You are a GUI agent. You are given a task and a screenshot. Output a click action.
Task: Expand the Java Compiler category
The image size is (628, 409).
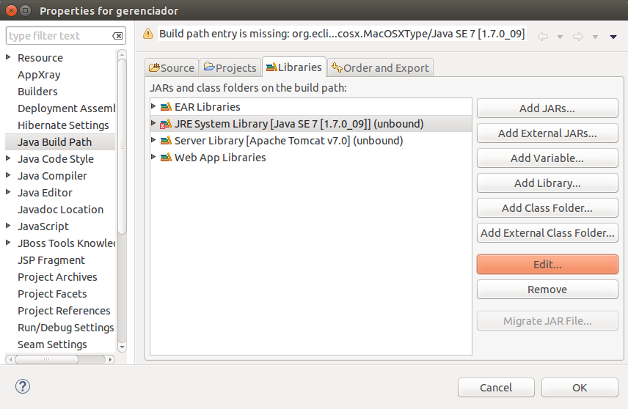tap(8, 175)
